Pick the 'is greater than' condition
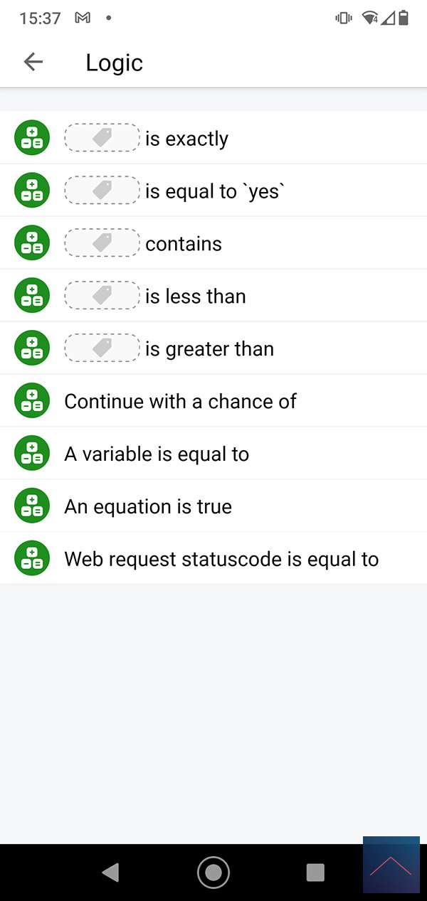The image size is (427, 901). (209, 349)
